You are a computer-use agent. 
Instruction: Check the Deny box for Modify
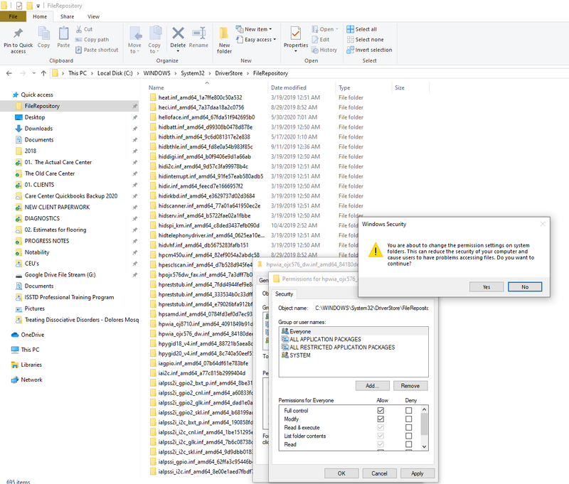click(408, 419)
